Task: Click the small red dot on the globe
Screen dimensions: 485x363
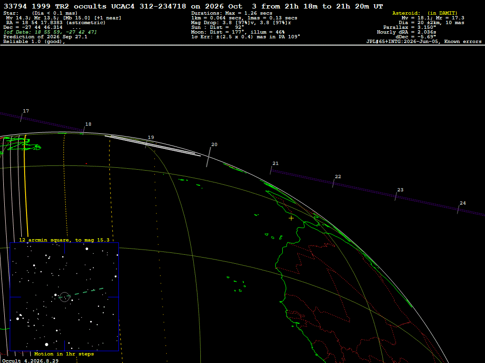Action: (86, 164)
